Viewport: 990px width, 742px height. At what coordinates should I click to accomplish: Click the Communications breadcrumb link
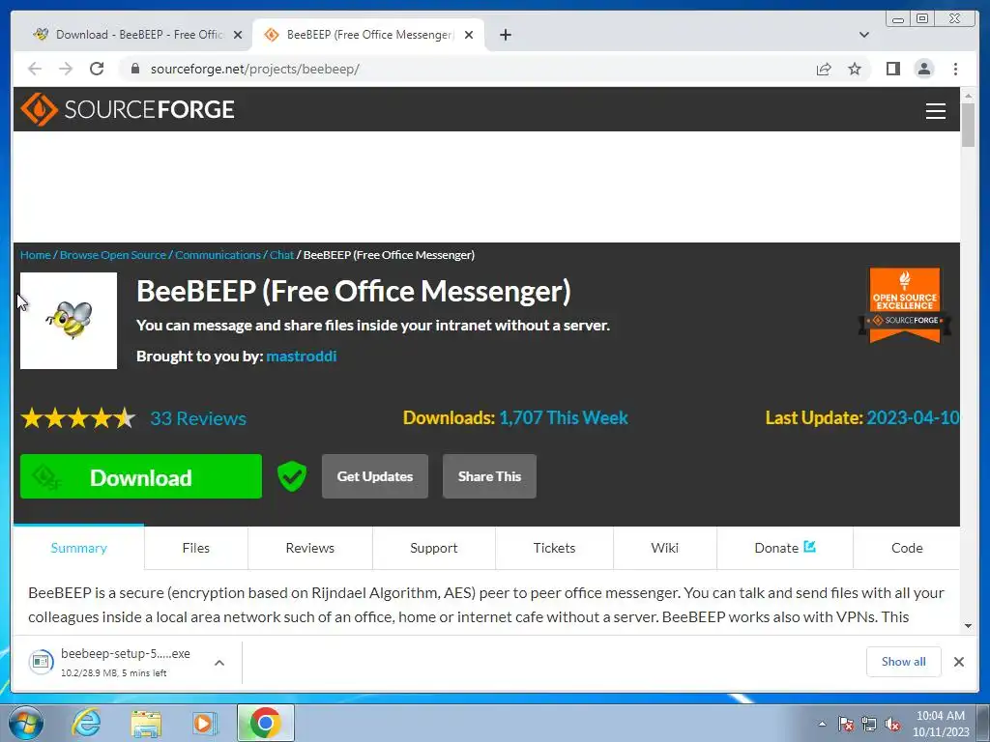point(218,255)
